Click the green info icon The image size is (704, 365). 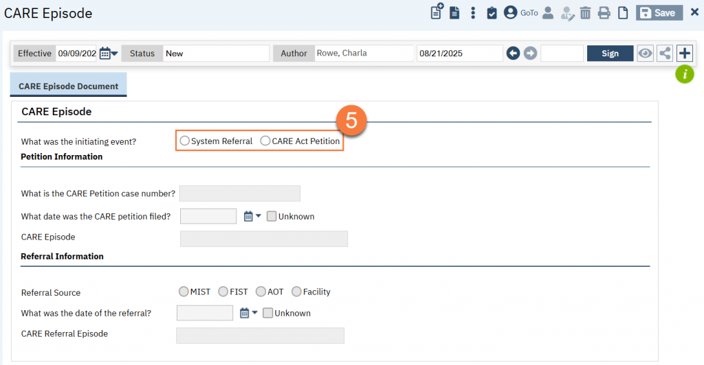pos(684,74)
